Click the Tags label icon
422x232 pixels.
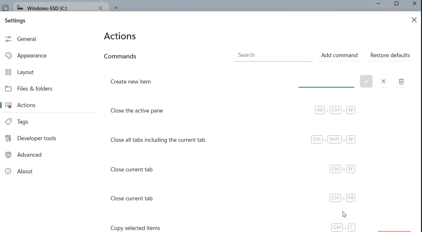tap(8, 122)
